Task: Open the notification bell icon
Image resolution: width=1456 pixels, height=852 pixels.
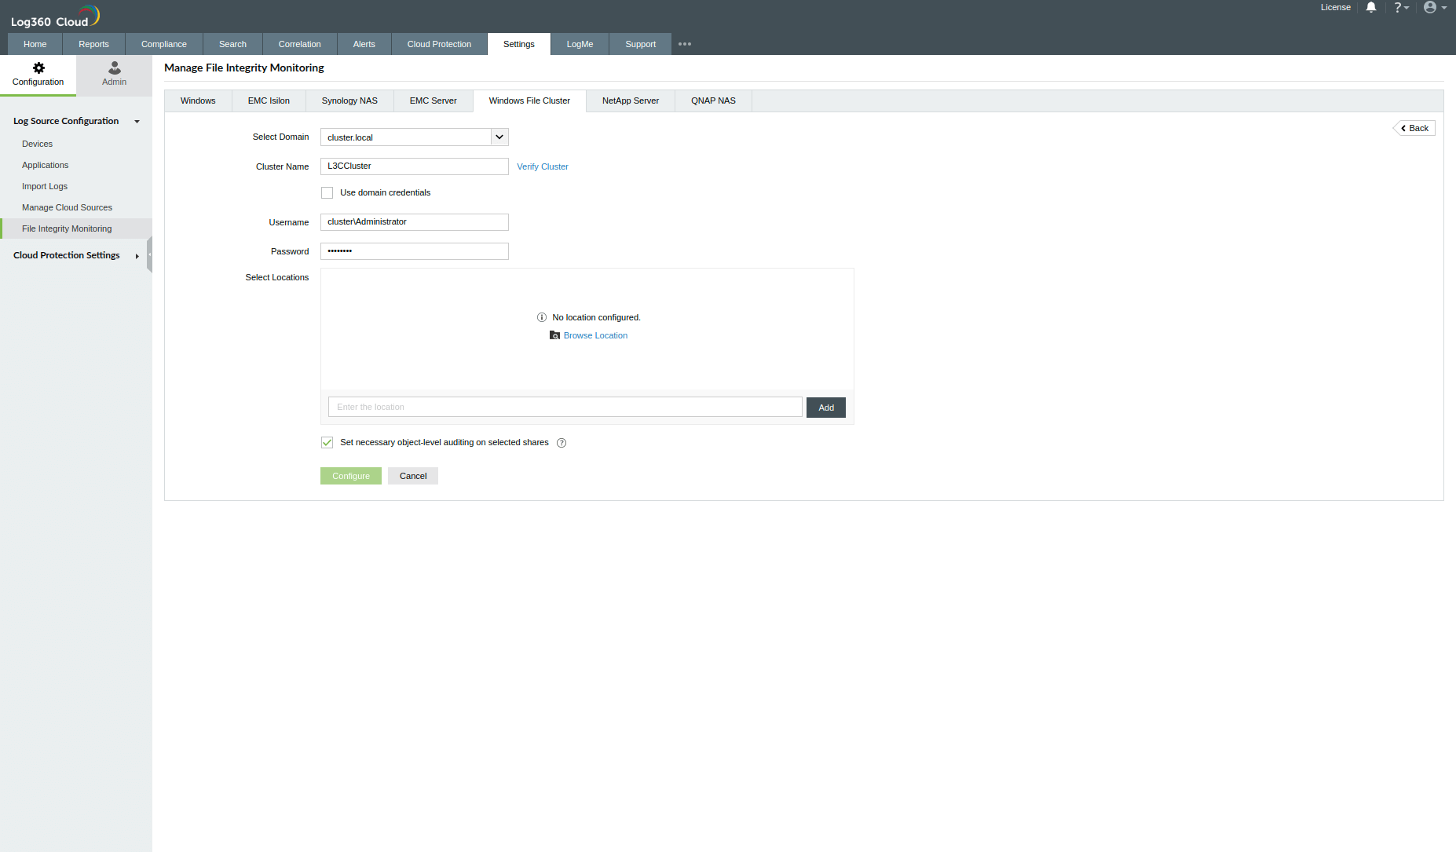Action: pos(1370,7)
